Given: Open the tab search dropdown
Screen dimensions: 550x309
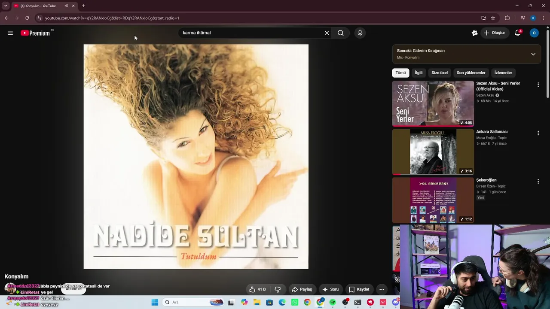Looking at the screenshot, I should (6, 6).
